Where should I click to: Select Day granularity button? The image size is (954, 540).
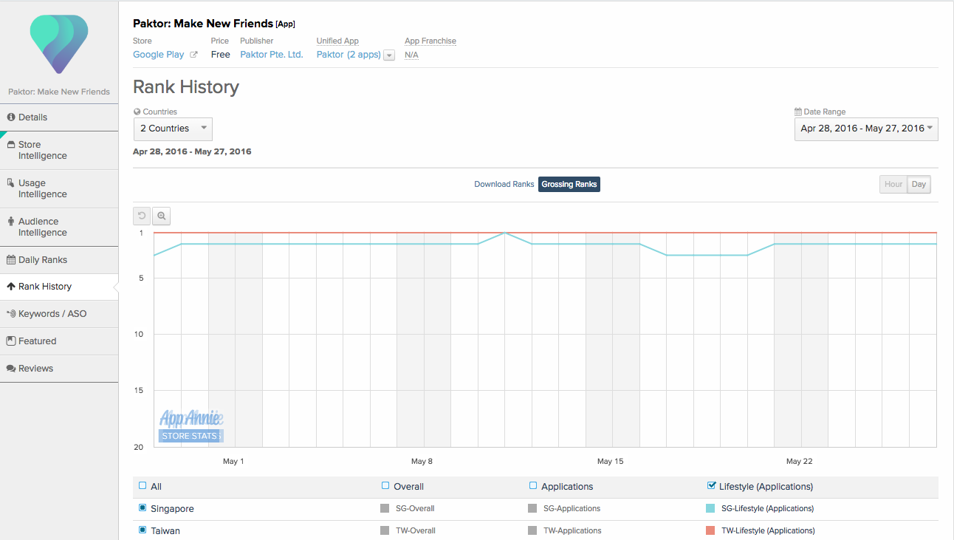point(919,185)
